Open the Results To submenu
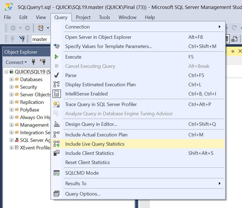 [x=138, y=183]
